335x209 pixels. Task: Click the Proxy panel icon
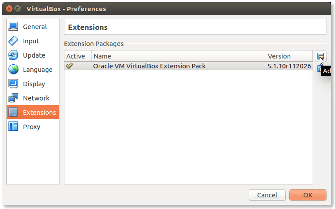[x=13, y=126]
